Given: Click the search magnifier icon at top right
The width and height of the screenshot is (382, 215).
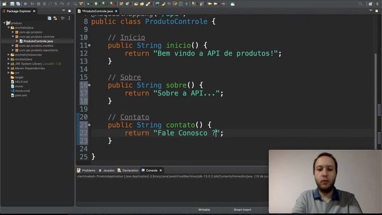Looking at the screenshot, I should click(361, 4).
